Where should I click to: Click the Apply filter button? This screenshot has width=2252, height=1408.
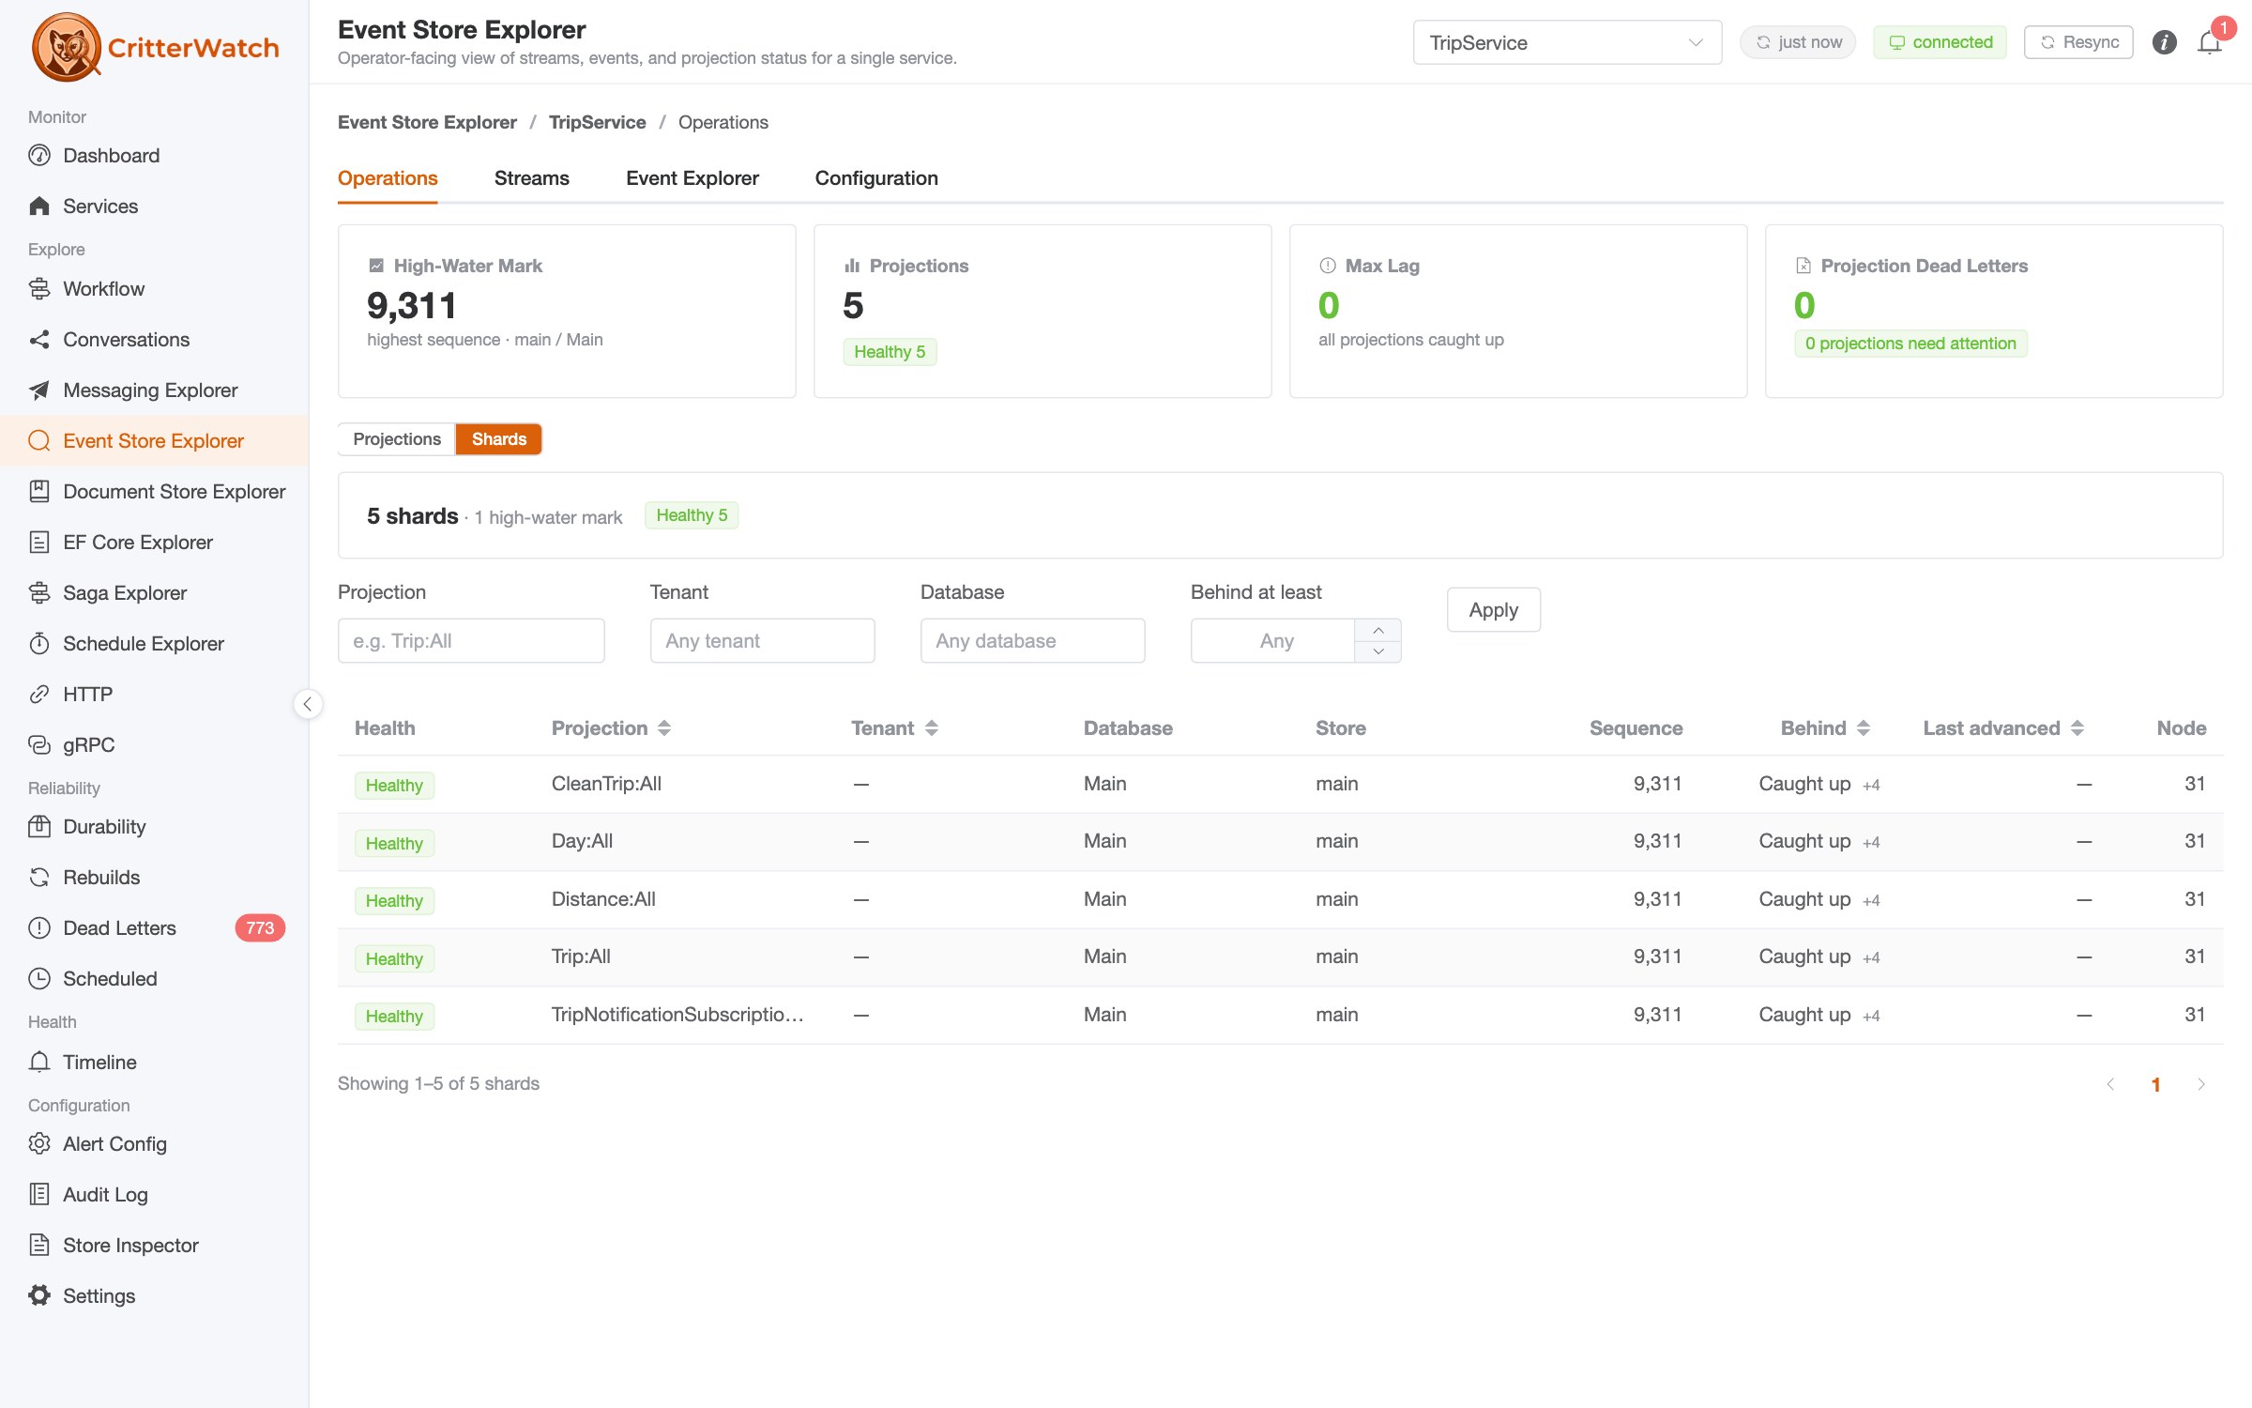(x=1494, y=610)
